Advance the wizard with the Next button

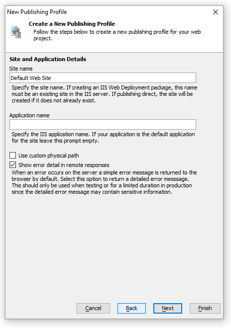click(168, 308)
